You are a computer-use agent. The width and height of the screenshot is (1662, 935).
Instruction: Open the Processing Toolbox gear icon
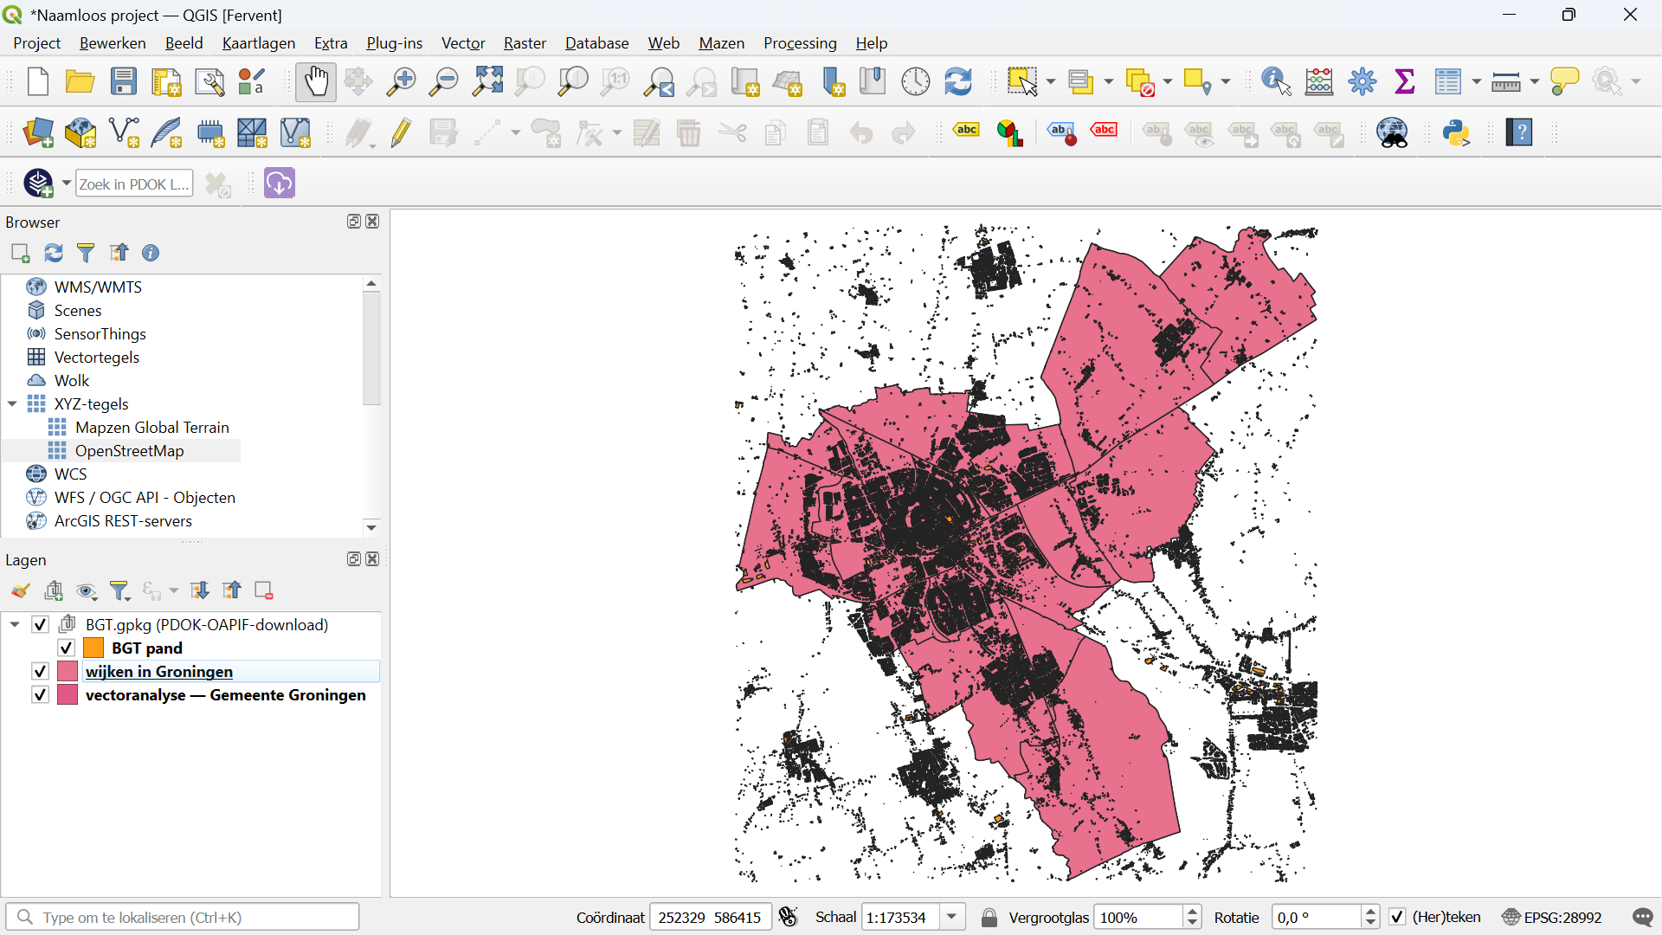pos(1362,82)
